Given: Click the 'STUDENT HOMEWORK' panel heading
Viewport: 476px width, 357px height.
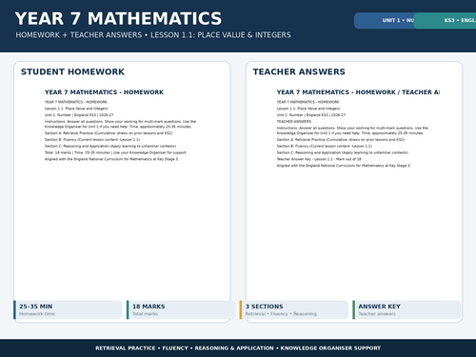Looking at the screenshot, I should coord(72,71).
